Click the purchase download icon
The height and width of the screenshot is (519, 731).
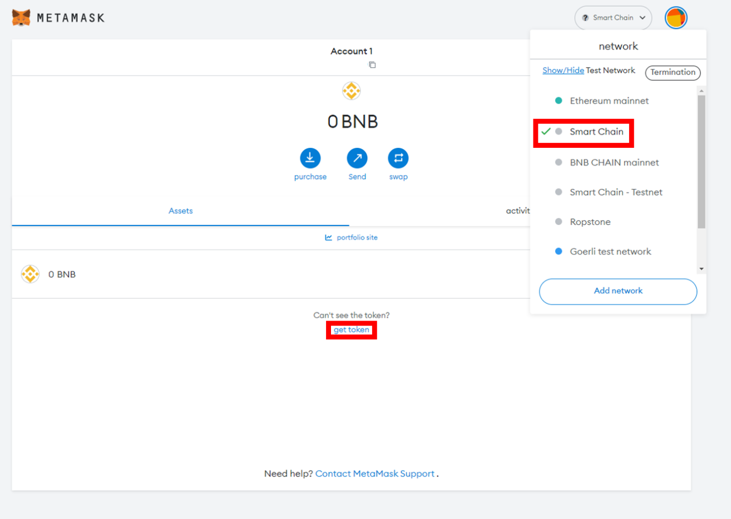[x=310, y=158]
